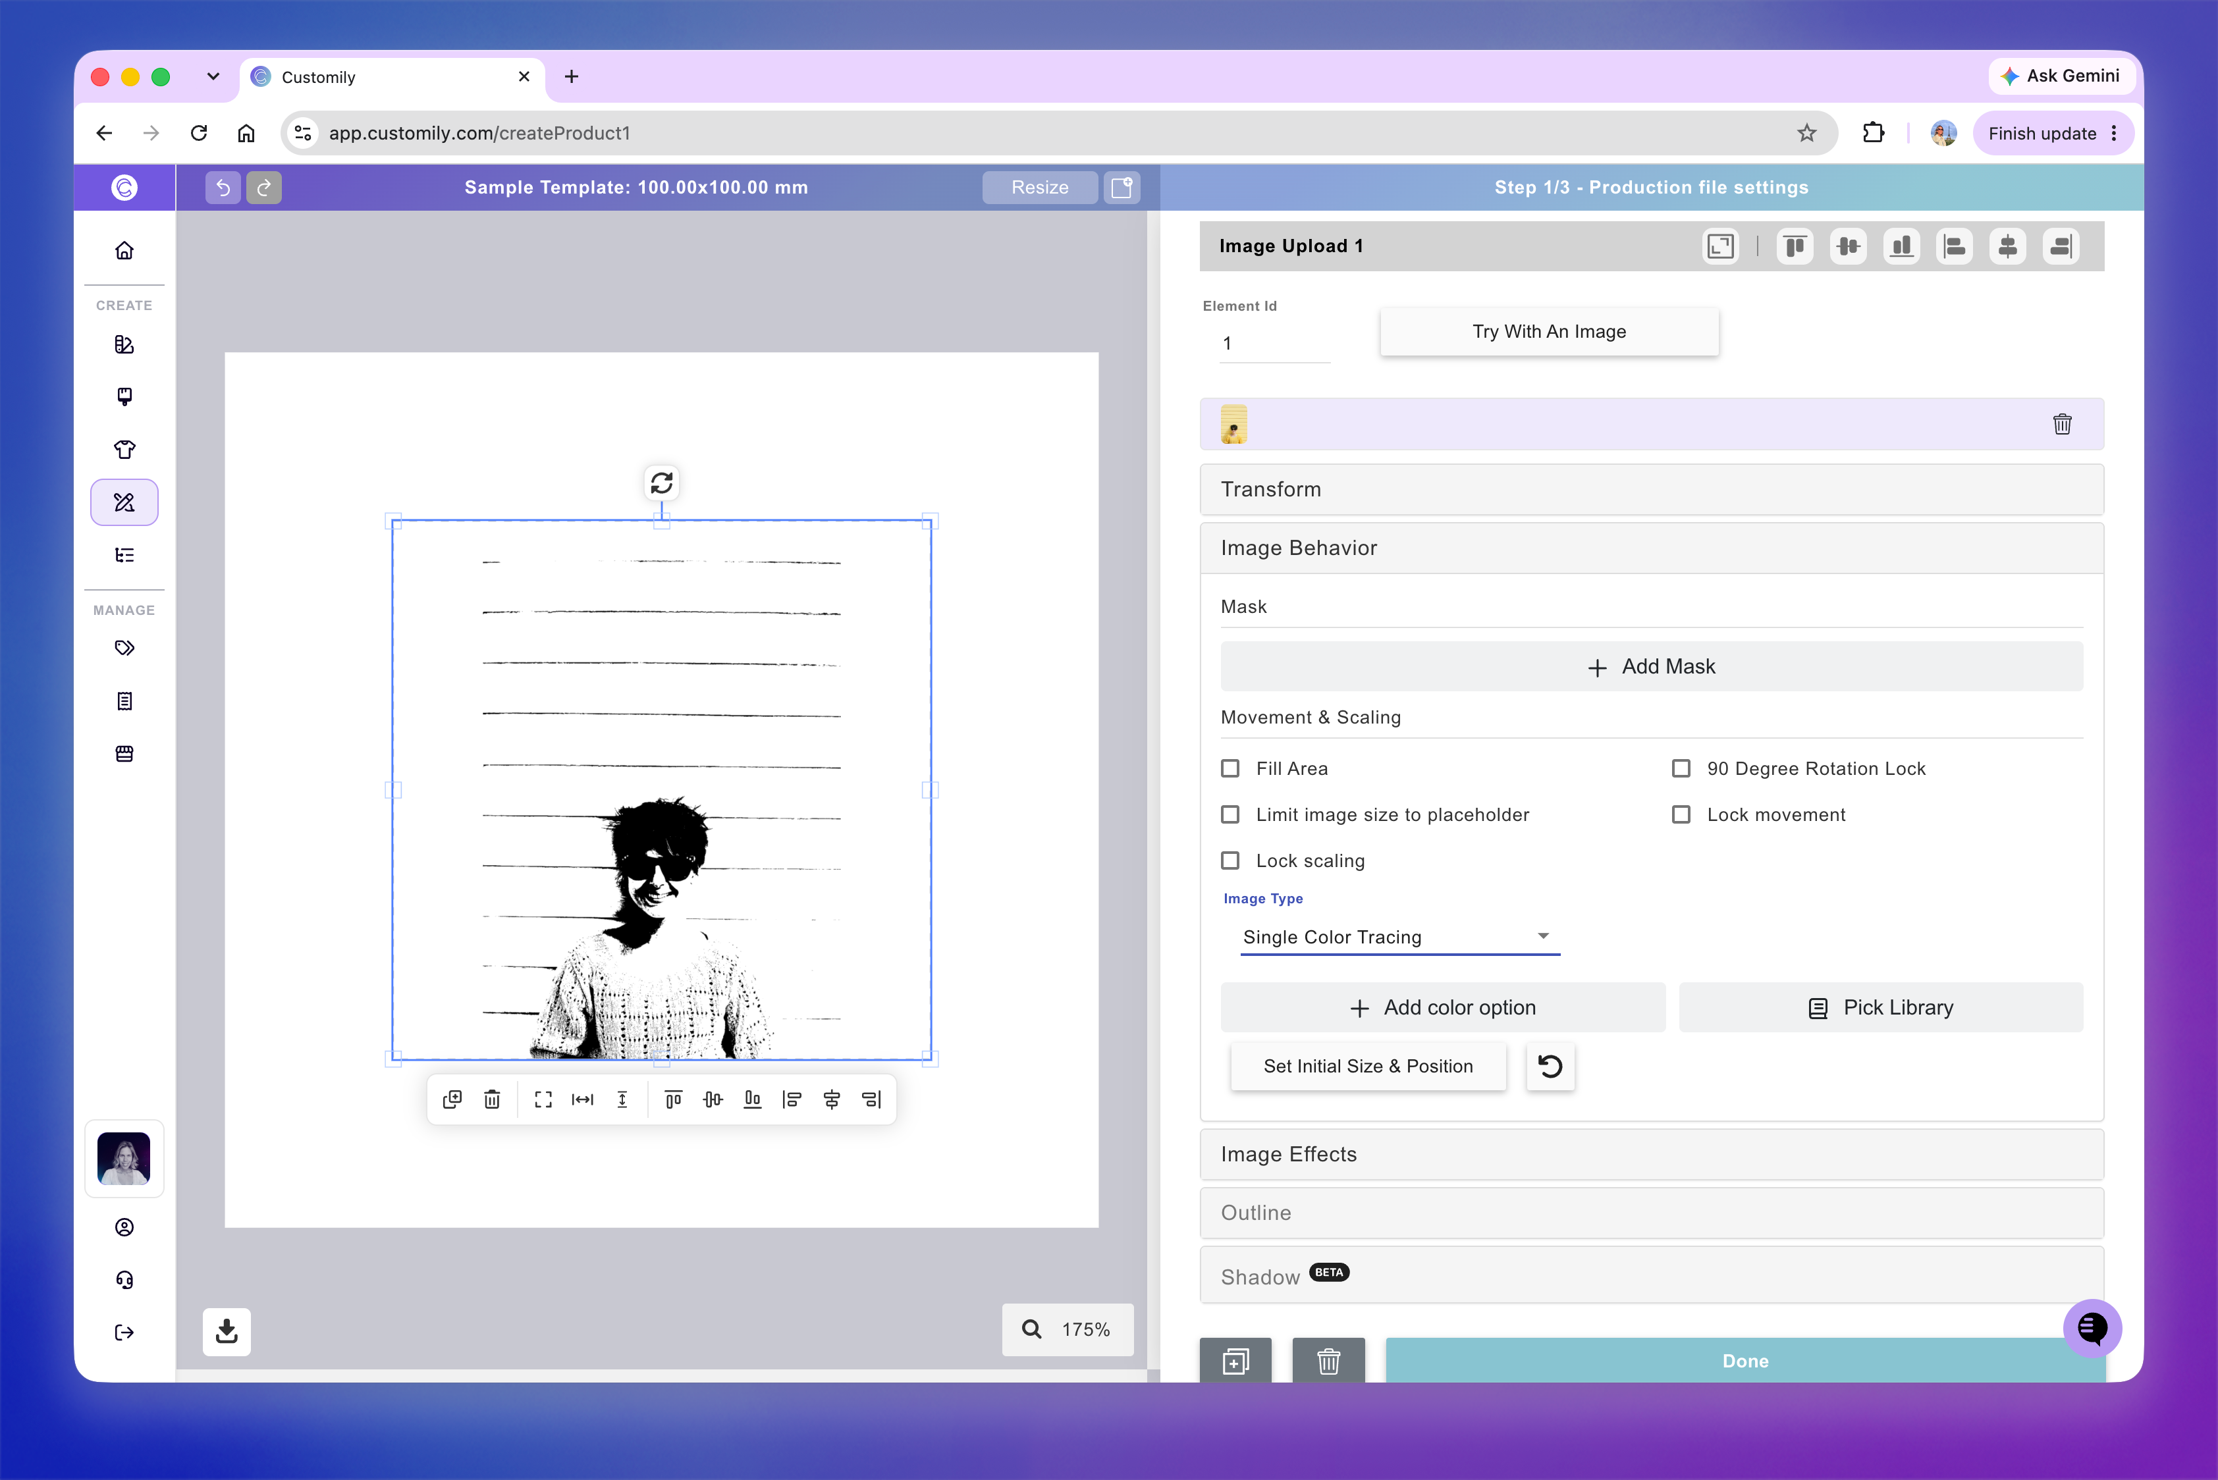Click the Add Mask button
Screen dimensions: 2218x1480
[x=1652, y=666]
